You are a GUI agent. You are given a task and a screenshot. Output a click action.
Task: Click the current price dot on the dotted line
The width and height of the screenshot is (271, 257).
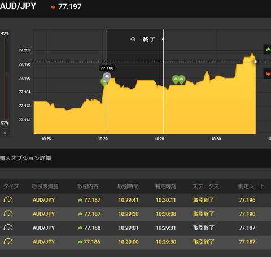point(256,62)
